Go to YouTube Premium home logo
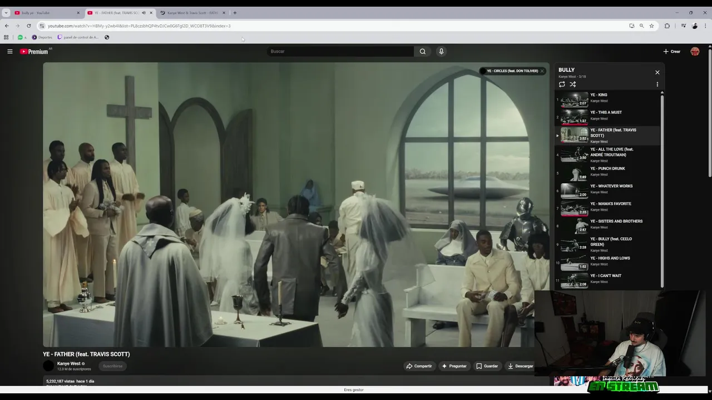Image resolution: width=712 pixels, height=400 pixels. [x=34, y=51]
